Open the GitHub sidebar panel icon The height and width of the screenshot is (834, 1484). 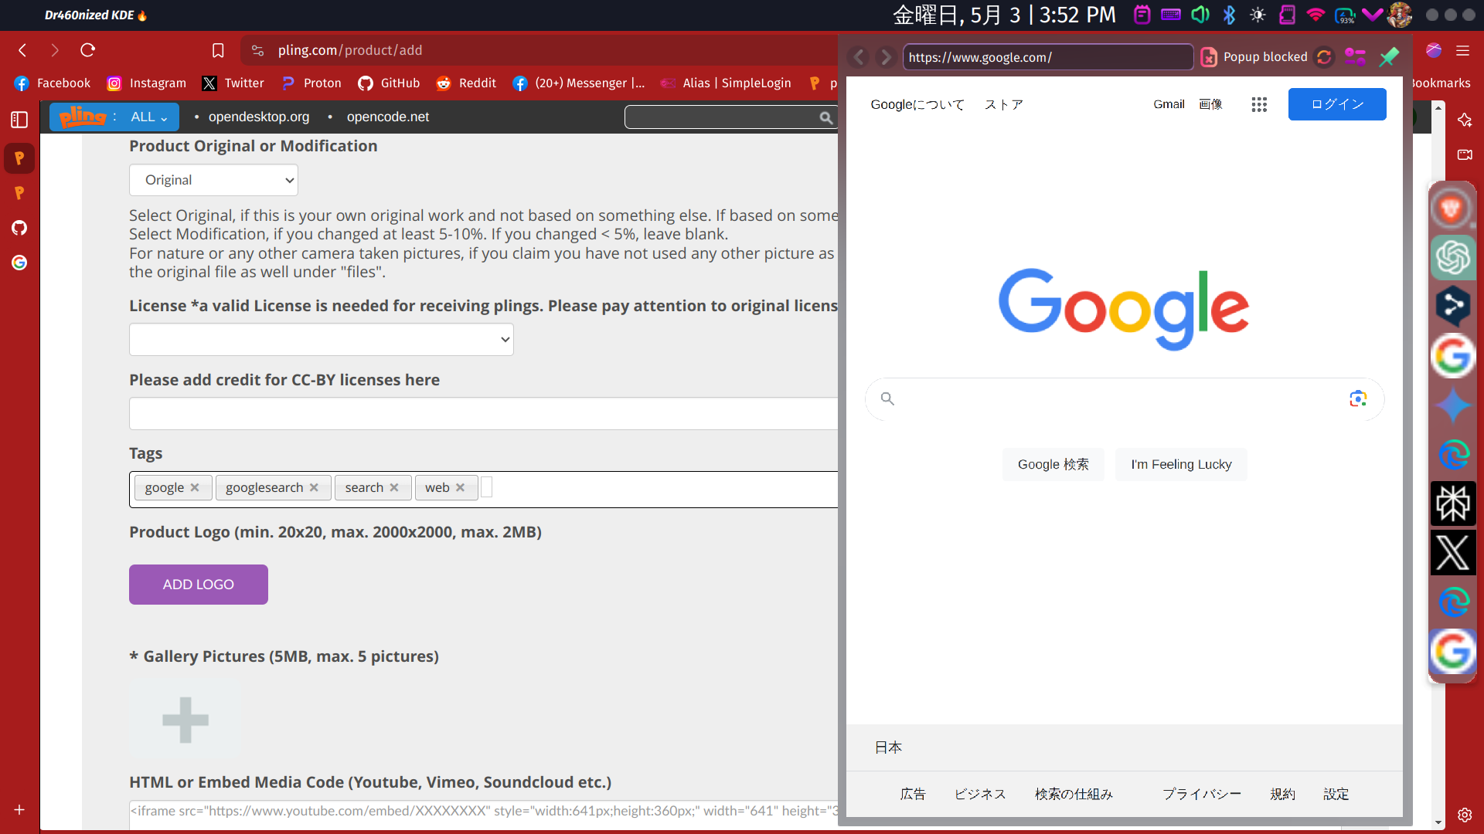[19, 228]
